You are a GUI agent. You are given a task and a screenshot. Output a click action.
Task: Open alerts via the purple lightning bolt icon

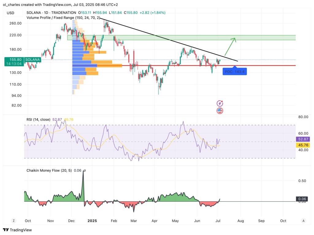click(x=220, y=103)
